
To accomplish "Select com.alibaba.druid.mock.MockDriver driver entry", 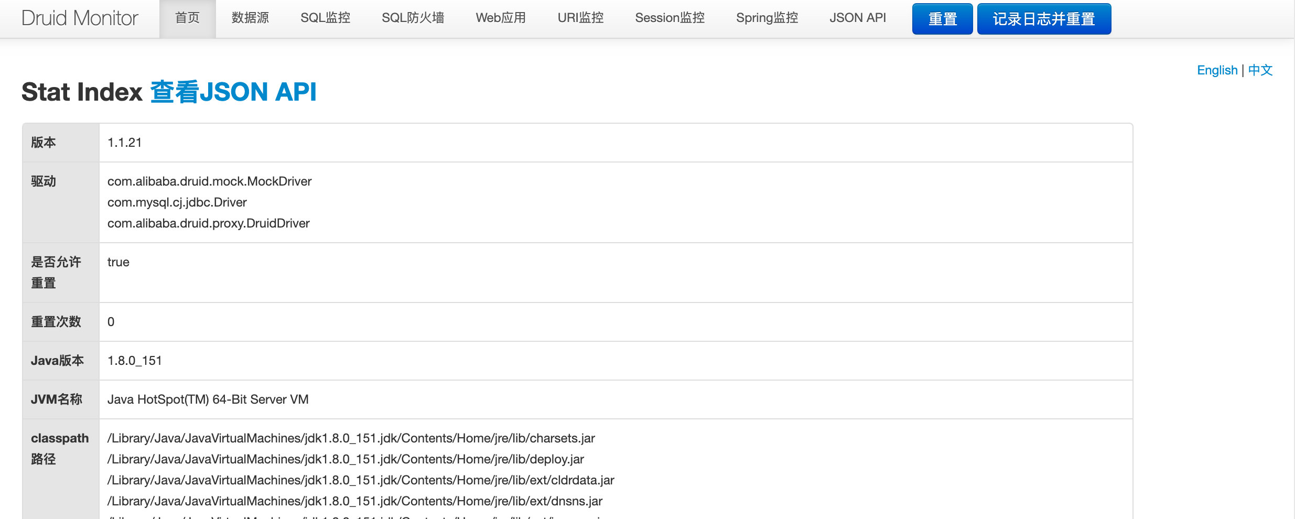I will pos(210,181).
